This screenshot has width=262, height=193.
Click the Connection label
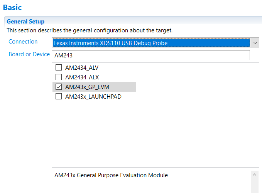tap(23, 42)
